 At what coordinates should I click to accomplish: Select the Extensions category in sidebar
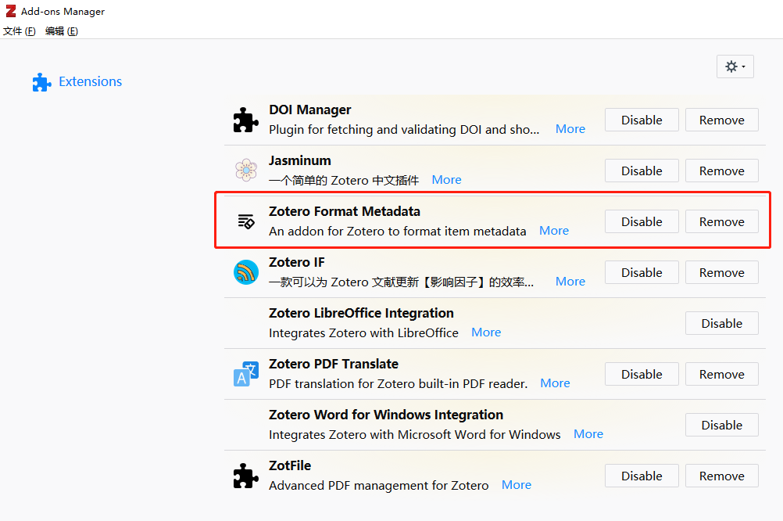click(77, 81)
